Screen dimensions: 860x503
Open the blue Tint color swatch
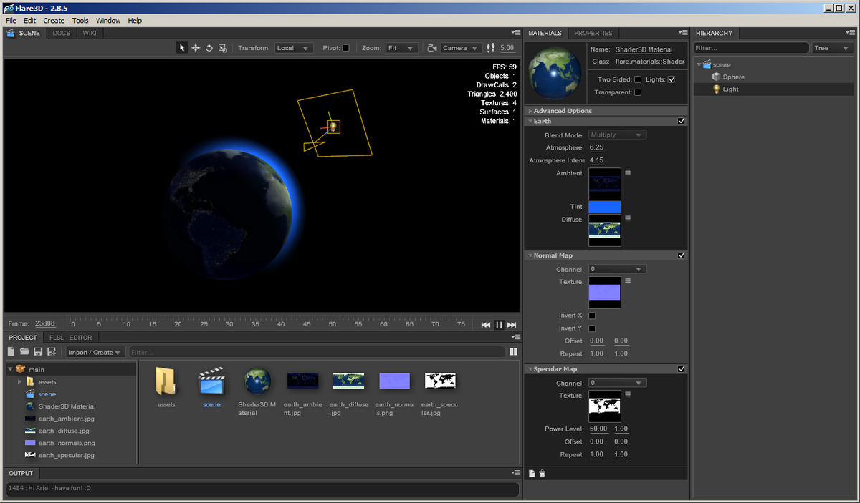[605, 207]
